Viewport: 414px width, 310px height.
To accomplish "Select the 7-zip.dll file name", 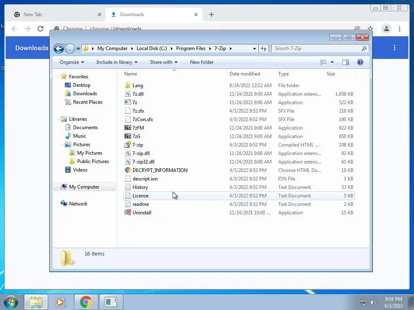I will pyautogui.click(x=141, y=153).
